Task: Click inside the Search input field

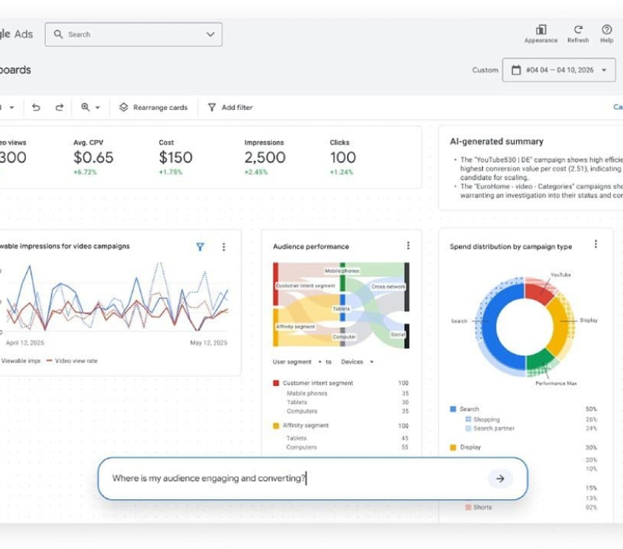Action: 133,34
